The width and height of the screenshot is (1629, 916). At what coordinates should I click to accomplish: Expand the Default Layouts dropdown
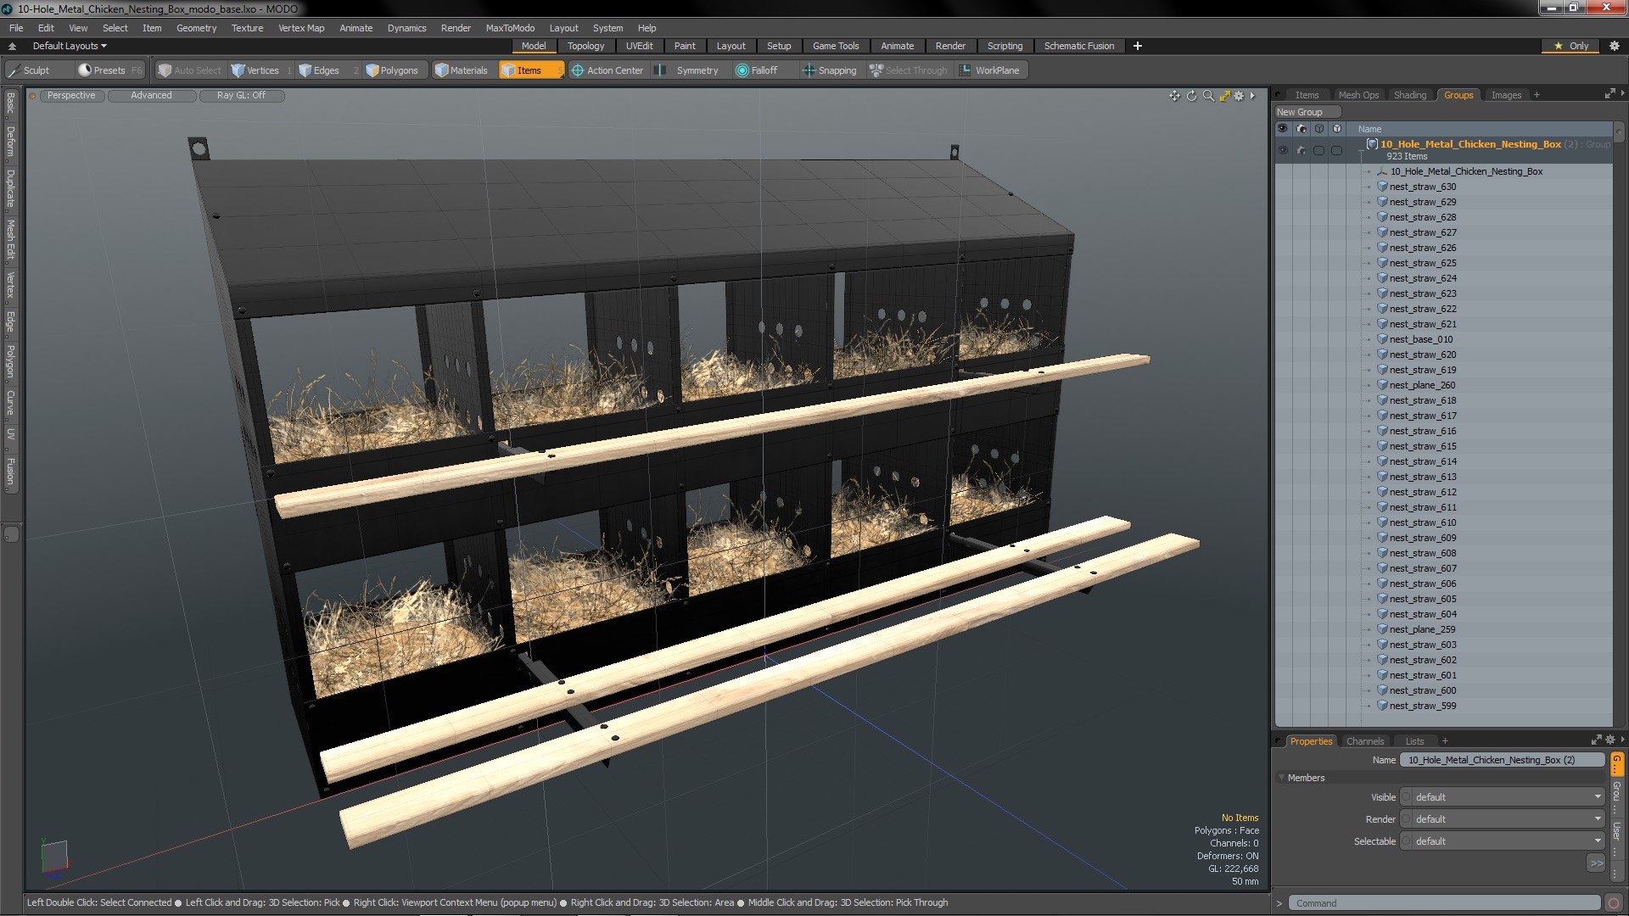pos(70,46)
